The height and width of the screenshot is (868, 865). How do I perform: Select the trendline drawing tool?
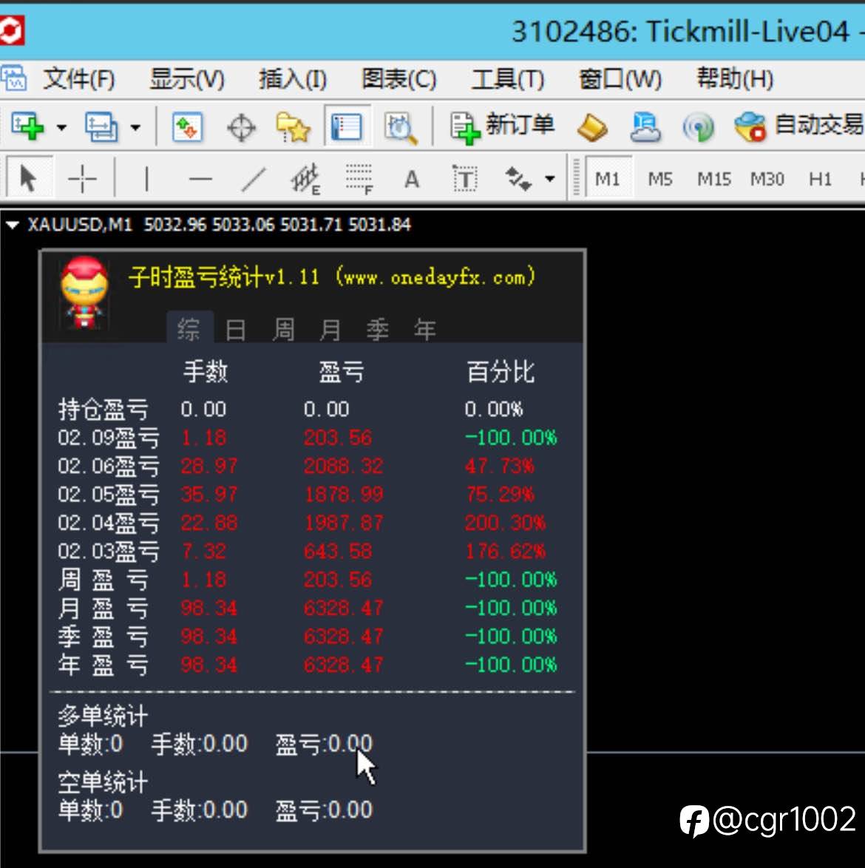254,180
